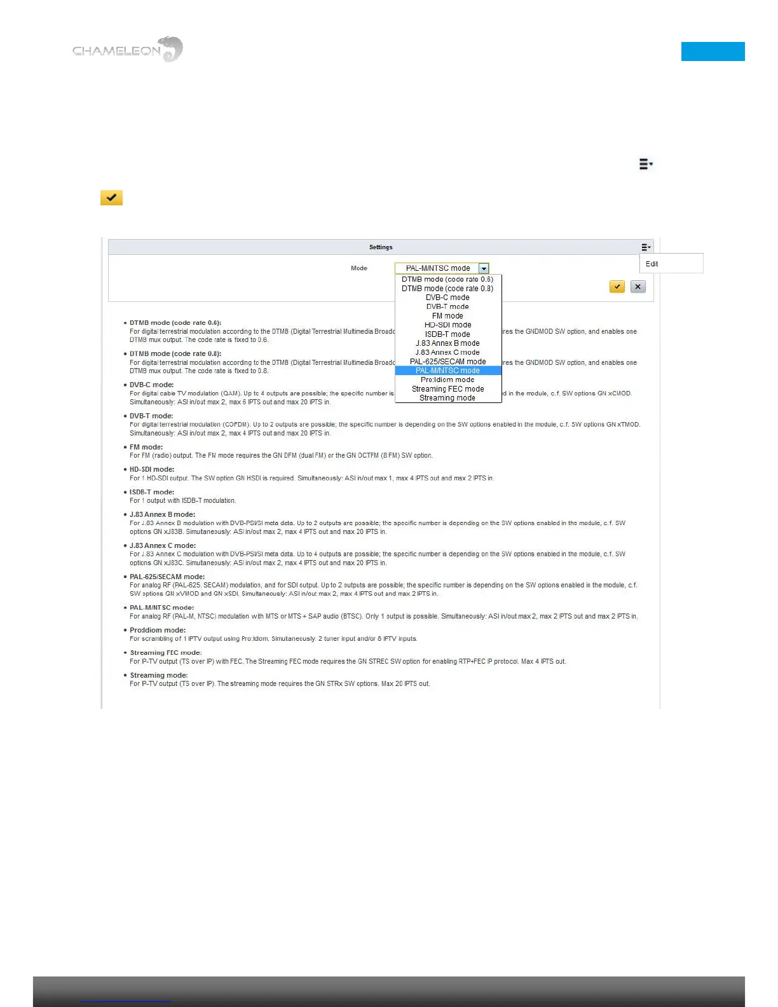This screenshot has width=778, height=1007.
Task: Select ISDB-T mode option
Action: (x=448, y=334)
